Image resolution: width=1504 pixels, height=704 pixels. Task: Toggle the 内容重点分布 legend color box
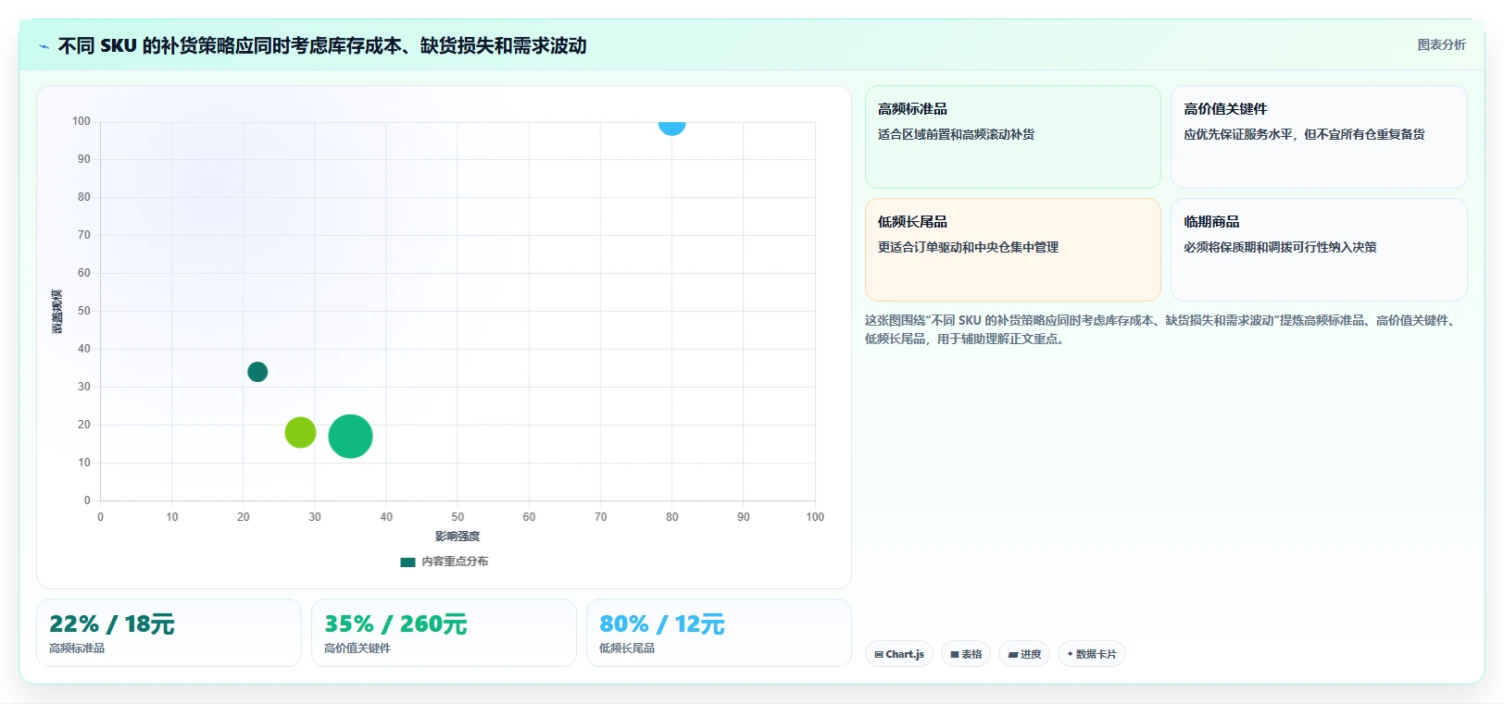click(407, 562)
